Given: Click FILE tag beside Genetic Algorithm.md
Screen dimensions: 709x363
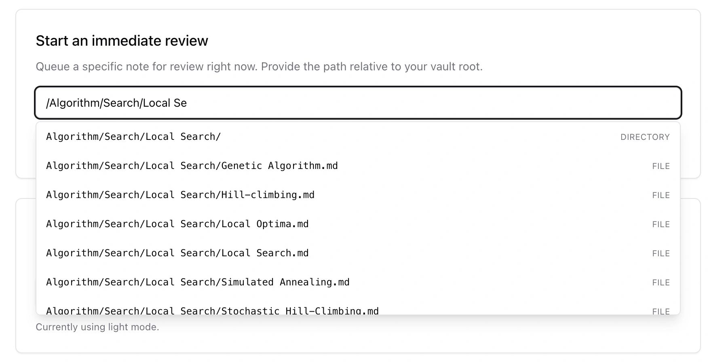Looking at the screenshot, I should coord(661,166).
